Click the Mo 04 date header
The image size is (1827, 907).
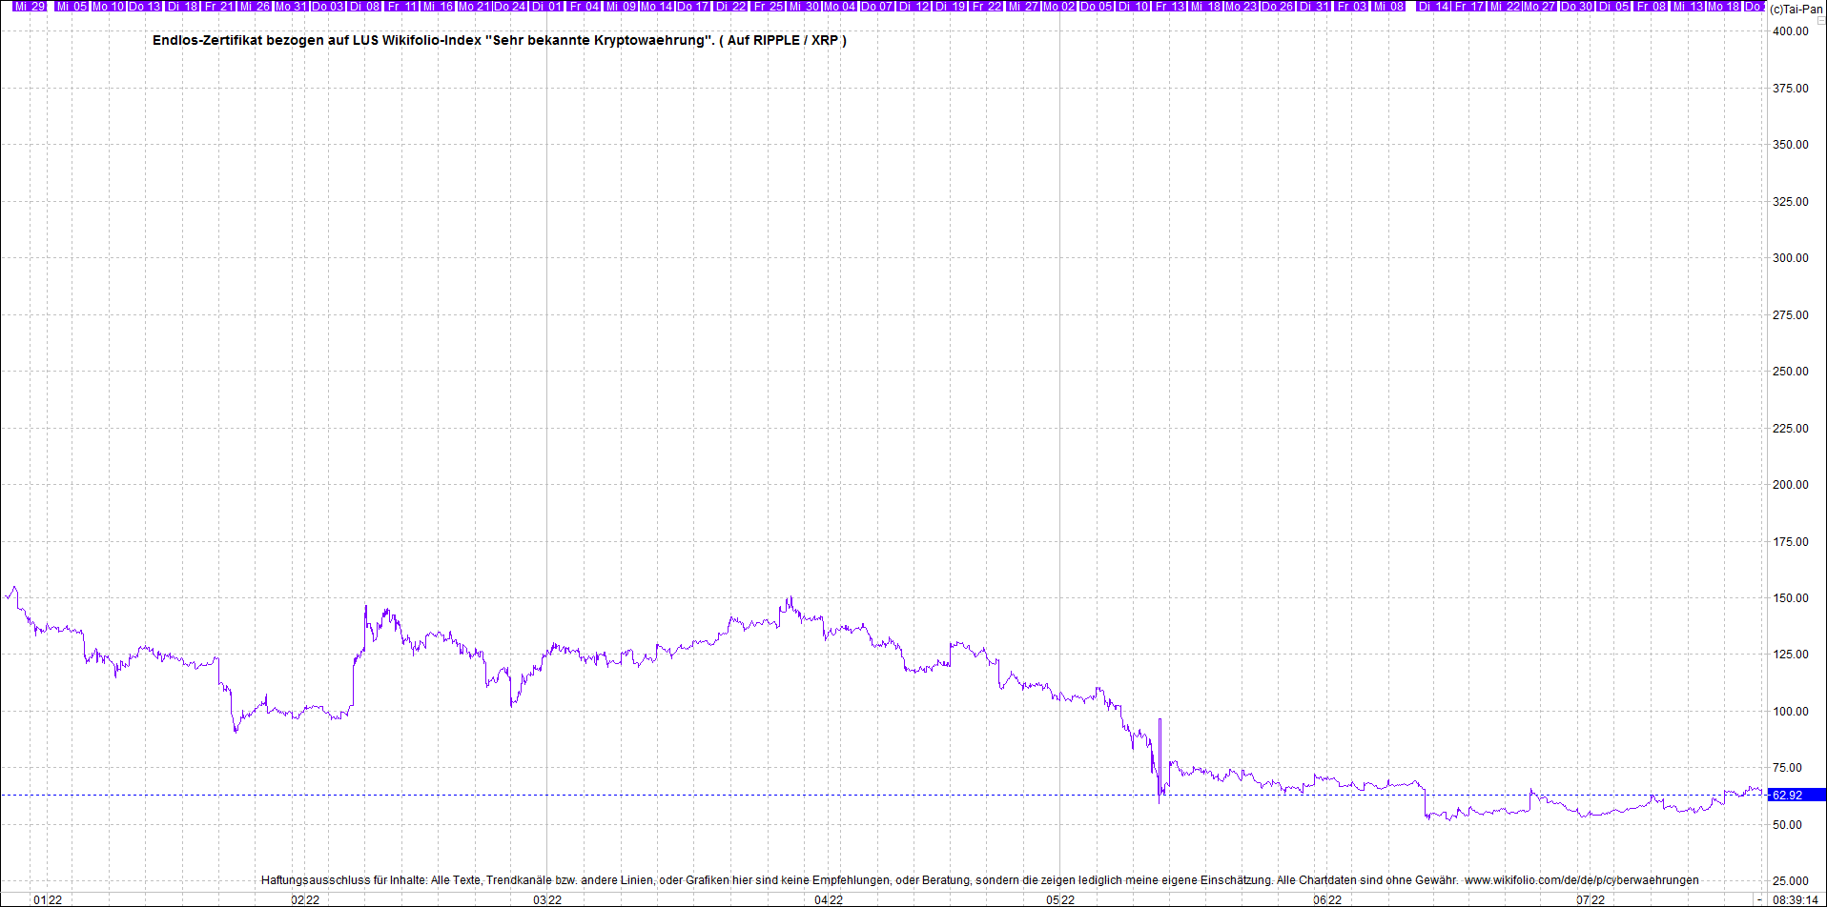tap(840, 7)
